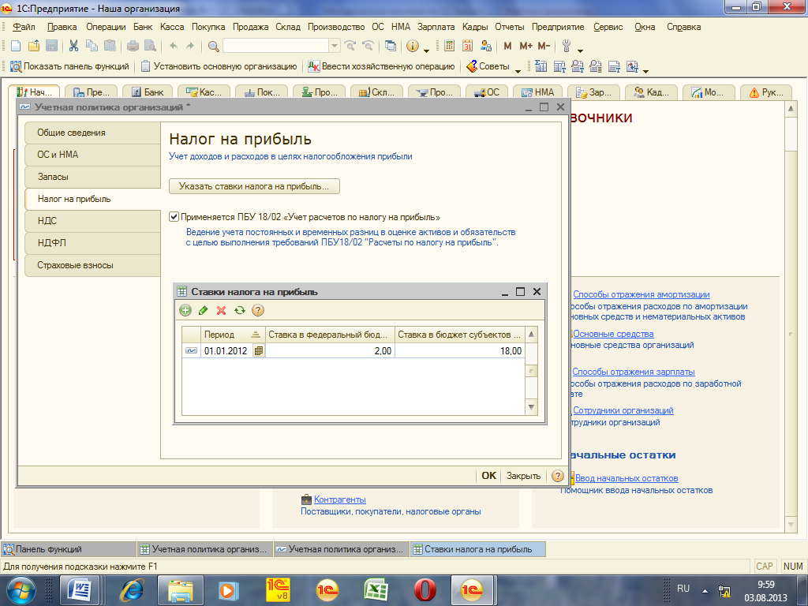Viewport: 808px width, 606px height.
Task: Switch to the НМА tab on the function panel
Action: pos(538,92)
